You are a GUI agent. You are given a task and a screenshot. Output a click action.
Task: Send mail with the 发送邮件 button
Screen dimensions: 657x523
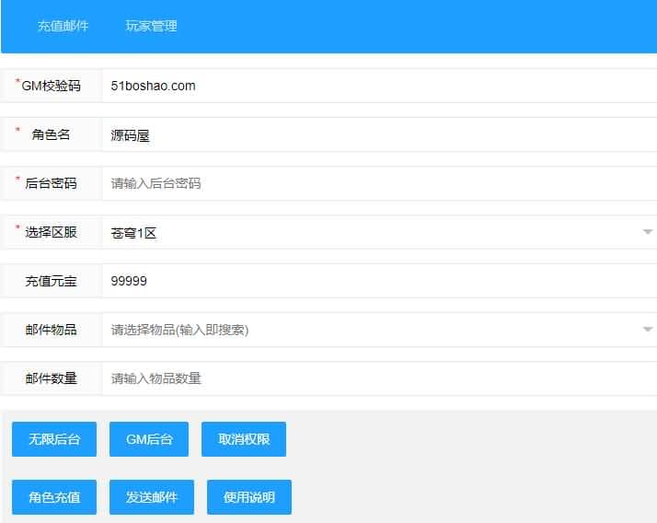[x=152, y=497]
